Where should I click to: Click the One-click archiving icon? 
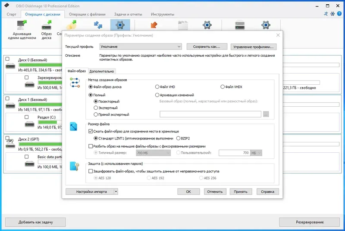[22, 25]
